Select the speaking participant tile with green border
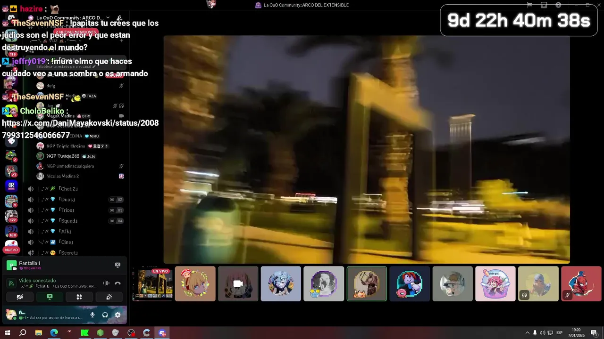 (367, 284)
